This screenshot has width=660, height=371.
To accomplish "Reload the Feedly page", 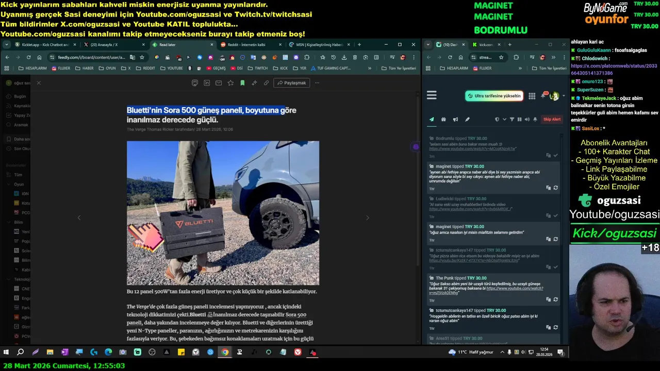I will pyautogui.click(x=28, y=57).
